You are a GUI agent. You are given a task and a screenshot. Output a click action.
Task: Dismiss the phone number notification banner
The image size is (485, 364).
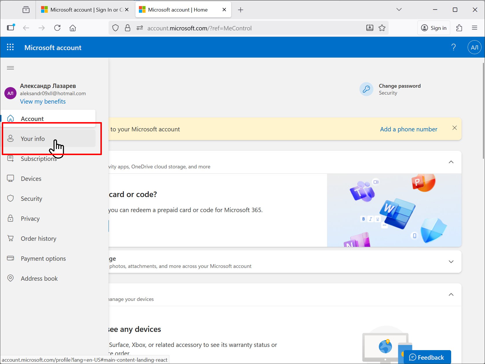455,128
